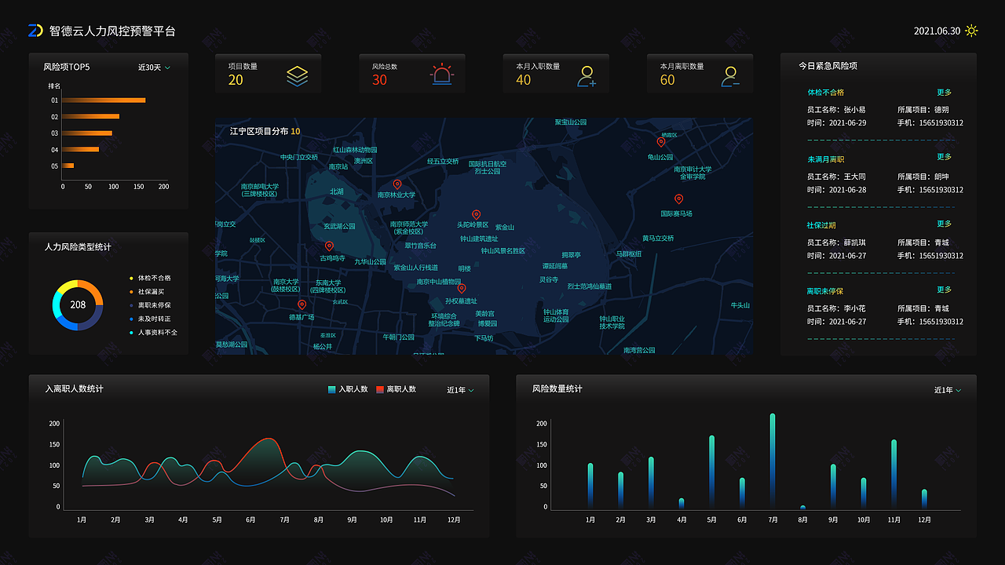This screenshot has height=565, width=1005.
Task: Click employee name 张小易
Action: [x=855, y=110]
